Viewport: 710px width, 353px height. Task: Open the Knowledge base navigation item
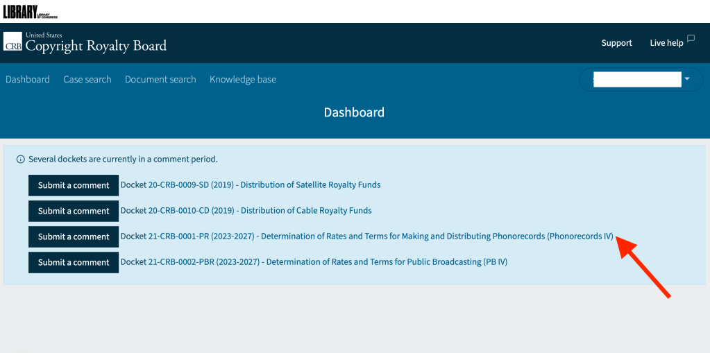click(x=243, y=80)
